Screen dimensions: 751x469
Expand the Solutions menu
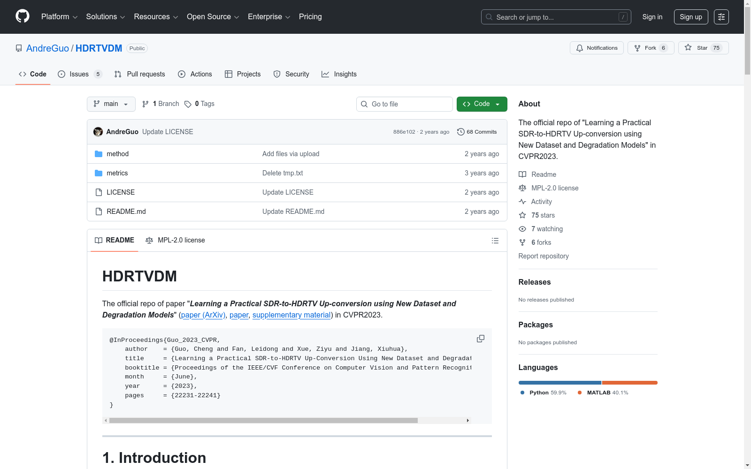tap(106, 17)
